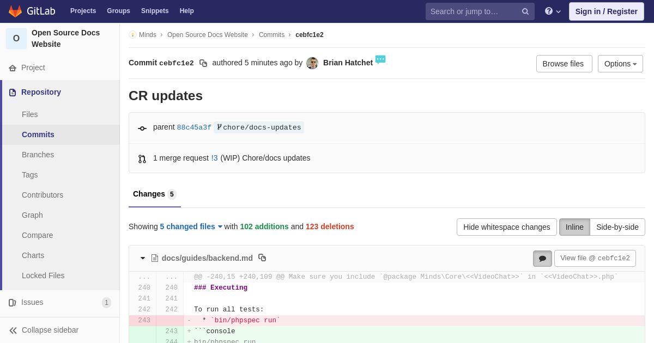Open the Help navigation item
The image size is (654, 343).
tap(187, 11)
